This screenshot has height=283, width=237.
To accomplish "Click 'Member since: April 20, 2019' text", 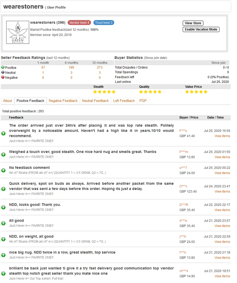I will [51, 35].
